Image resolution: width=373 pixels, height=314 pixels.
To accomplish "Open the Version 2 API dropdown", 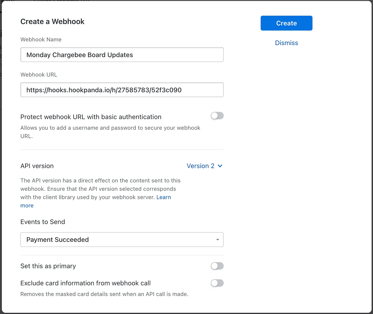I will (x=201, y=166).
